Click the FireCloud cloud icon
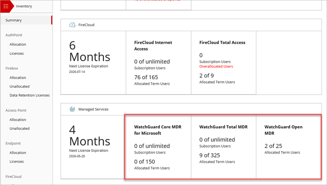The height and width of the screenshot is (185, 327). click(x=73, y=25)
